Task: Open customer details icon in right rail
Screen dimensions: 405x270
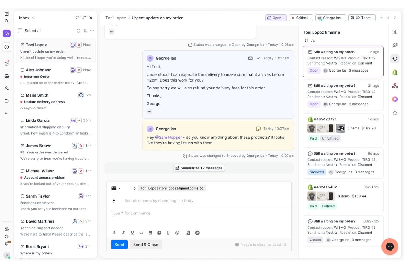Action: [395, 45]
